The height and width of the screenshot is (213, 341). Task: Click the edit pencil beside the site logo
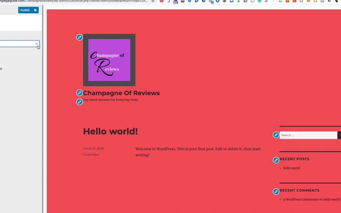(x=80, y=38)
